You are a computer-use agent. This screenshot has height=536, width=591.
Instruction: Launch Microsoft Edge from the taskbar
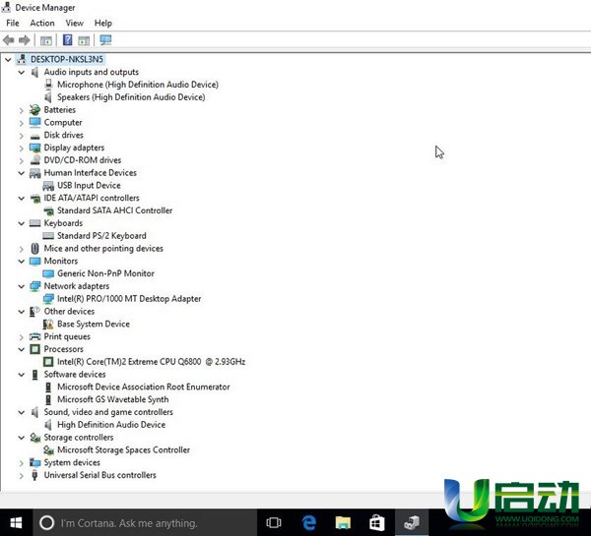coord(308,523)
